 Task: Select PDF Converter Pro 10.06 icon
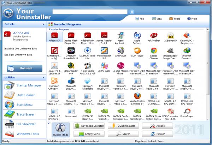(170, 114)
